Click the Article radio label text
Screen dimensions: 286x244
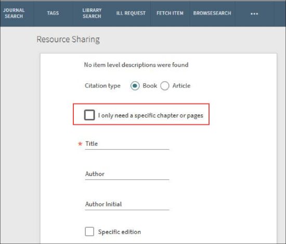tap(181, 86)
